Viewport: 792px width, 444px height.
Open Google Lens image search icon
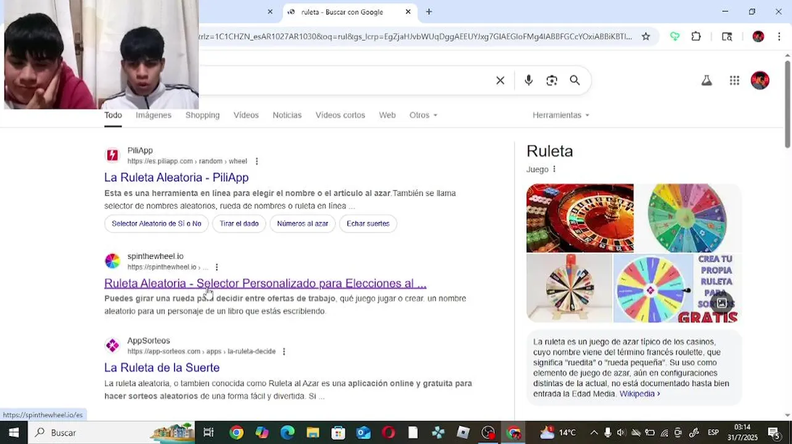point(551,81)
